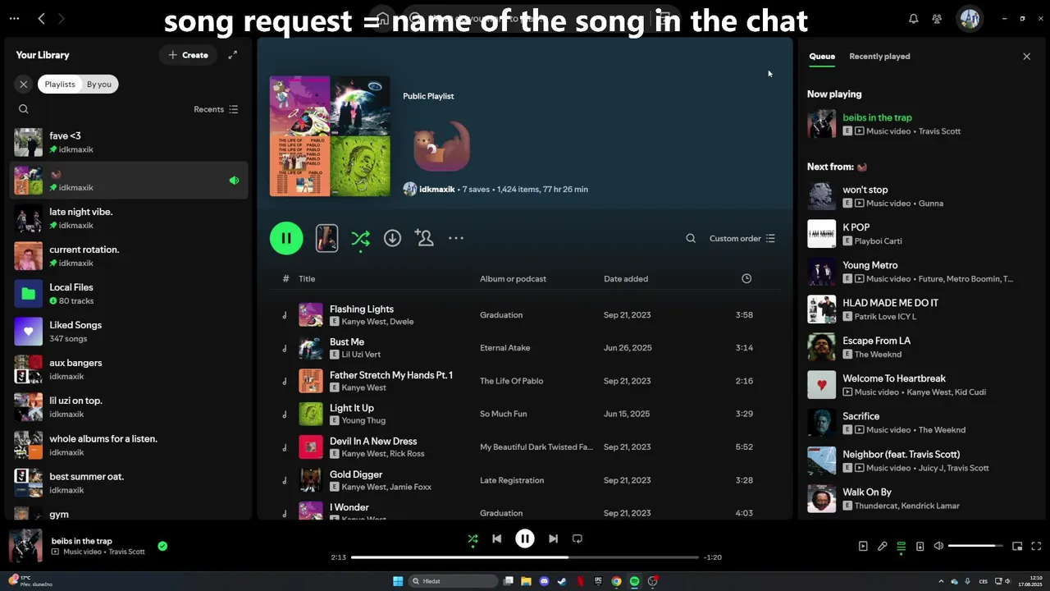Open Local Files in the library
The width and height of the screenshot is (1050, 591).
tap(129, 293)
